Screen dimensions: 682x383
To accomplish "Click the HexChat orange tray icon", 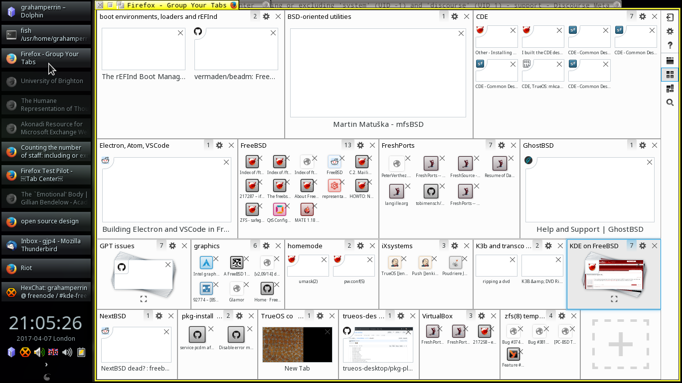I will pyautogui.click(x=25, y=353).
